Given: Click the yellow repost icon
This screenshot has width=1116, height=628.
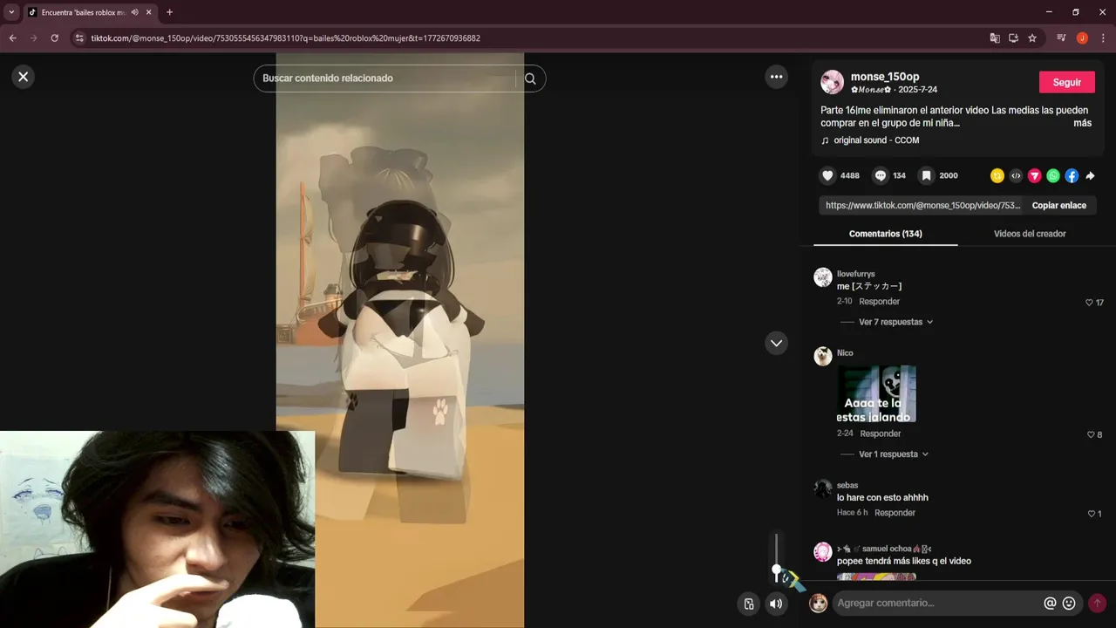Looking at the screenshot, I should [997, 175].
